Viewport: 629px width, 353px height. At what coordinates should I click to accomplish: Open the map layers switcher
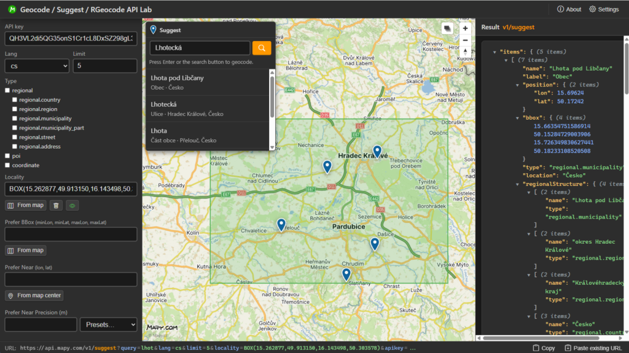(447, 28)
